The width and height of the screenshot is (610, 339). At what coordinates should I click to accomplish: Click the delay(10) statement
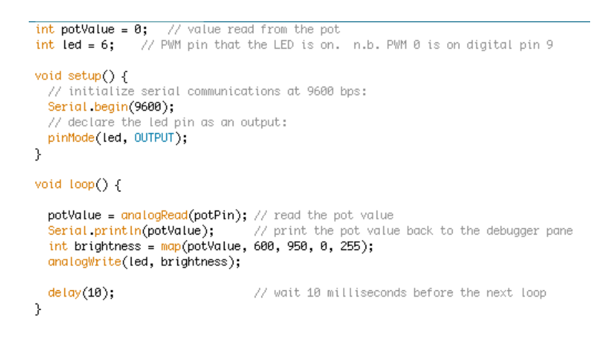[x=81, y=293]
